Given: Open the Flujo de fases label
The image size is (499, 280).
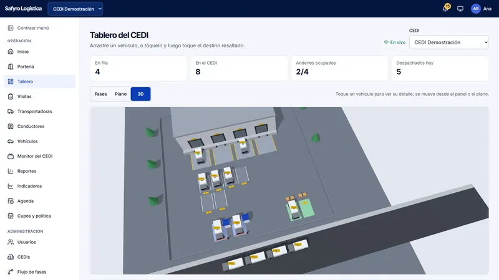Looking at the screenshot, I should pos(32,272).
